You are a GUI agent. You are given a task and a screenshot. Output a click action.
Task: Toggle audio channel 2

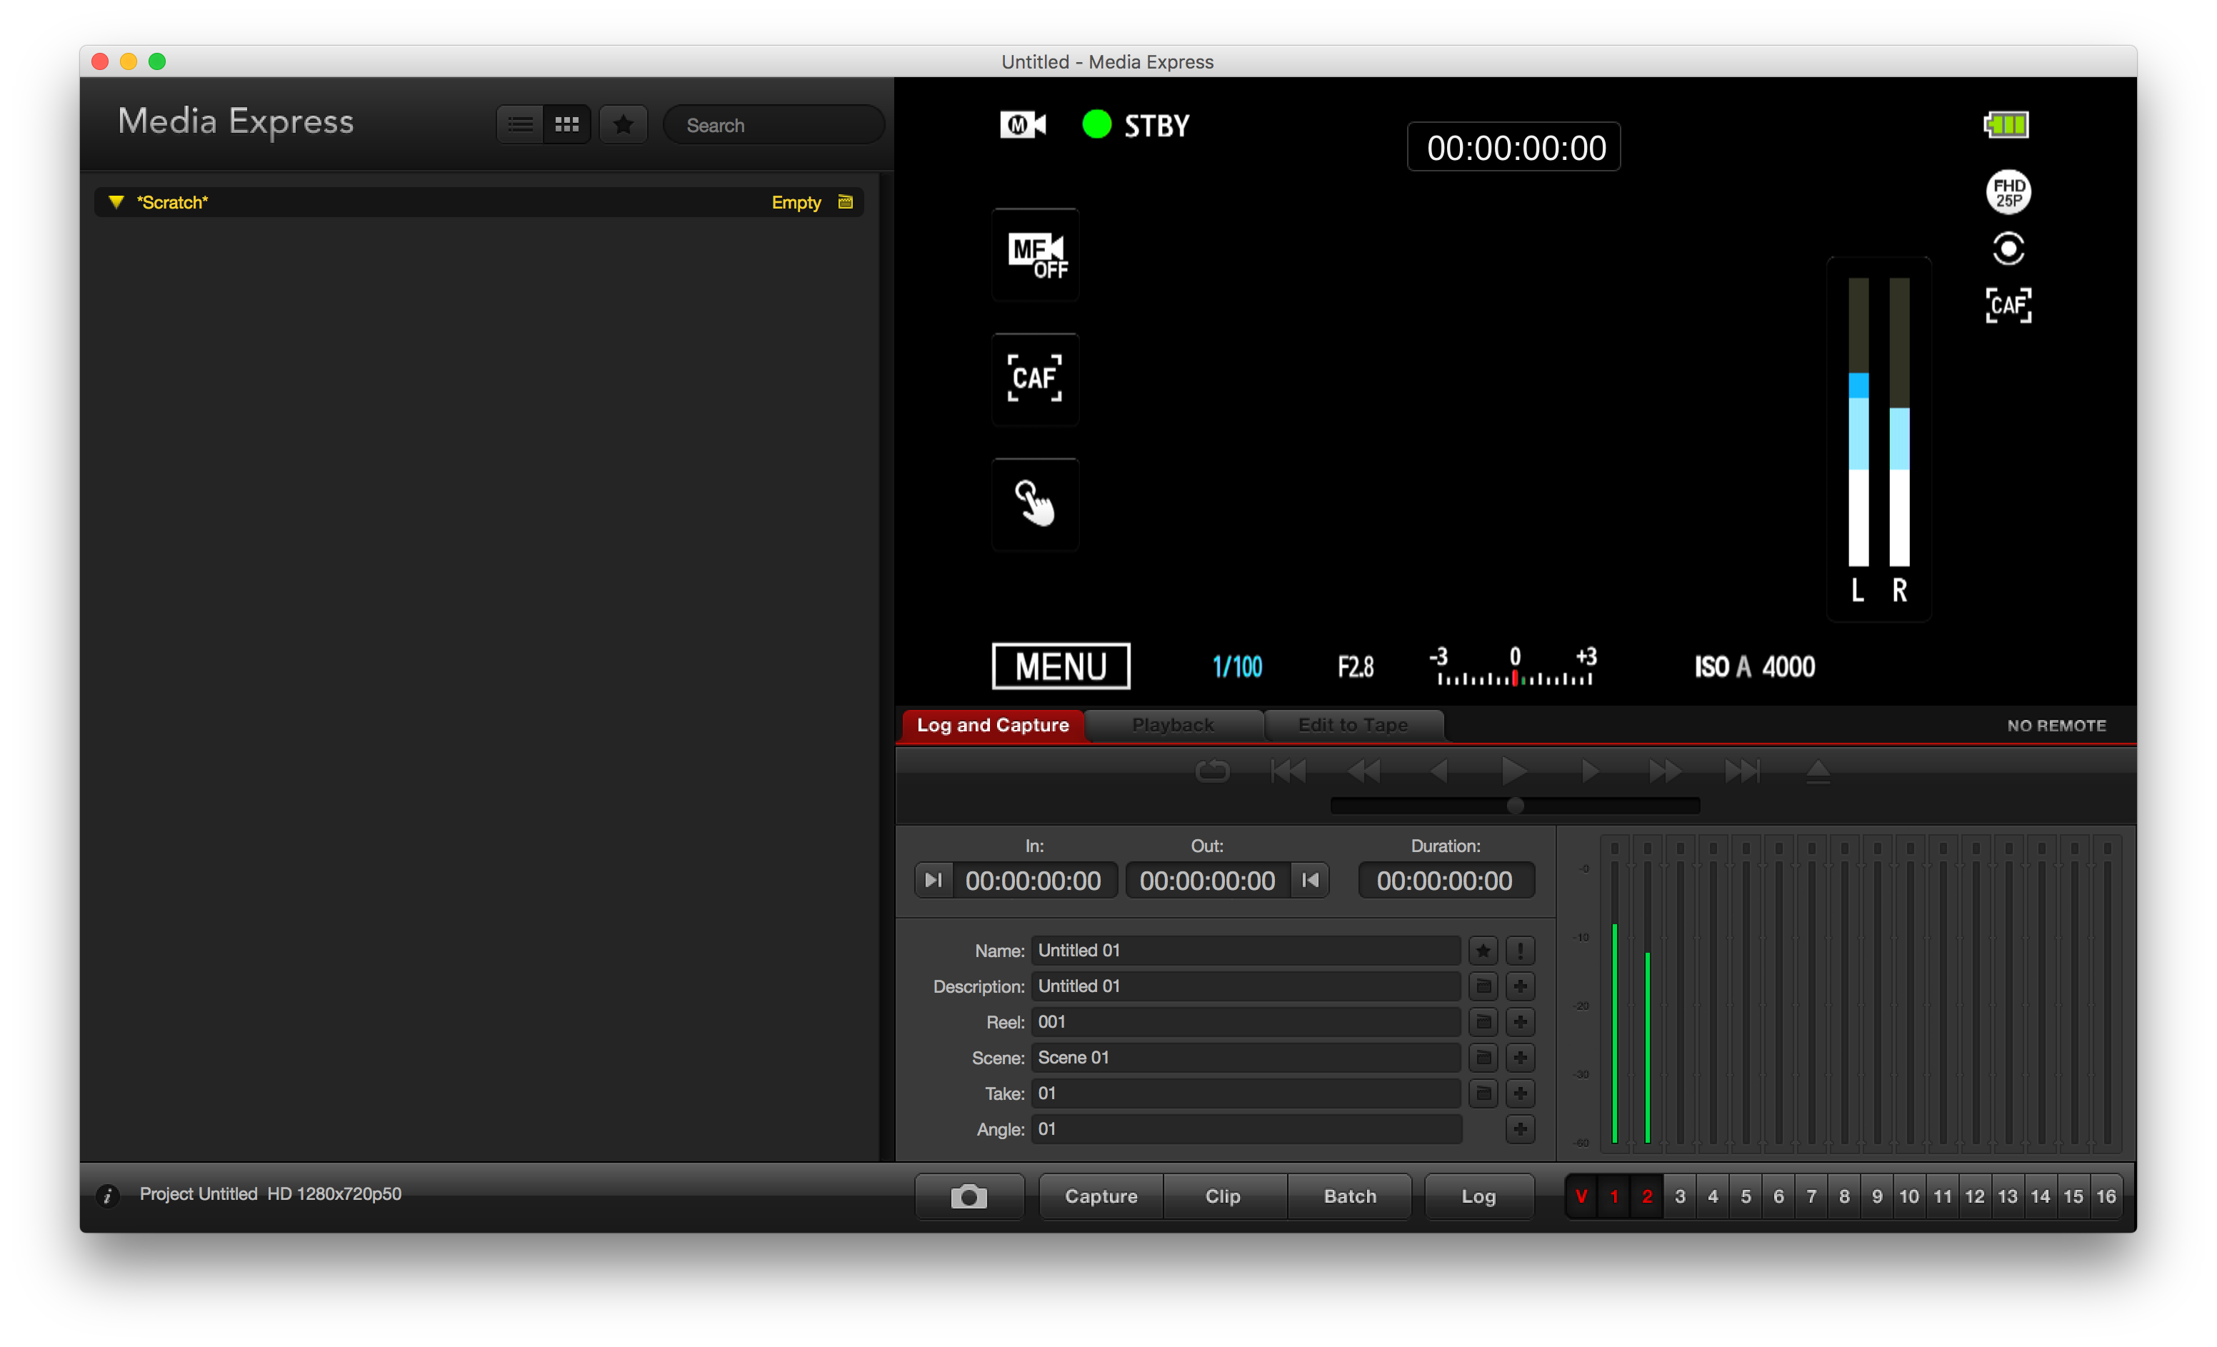tap(1648, 1196)
